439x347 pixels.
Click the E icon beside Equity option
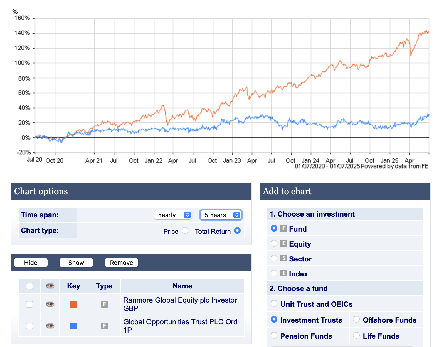pos(283,243)
